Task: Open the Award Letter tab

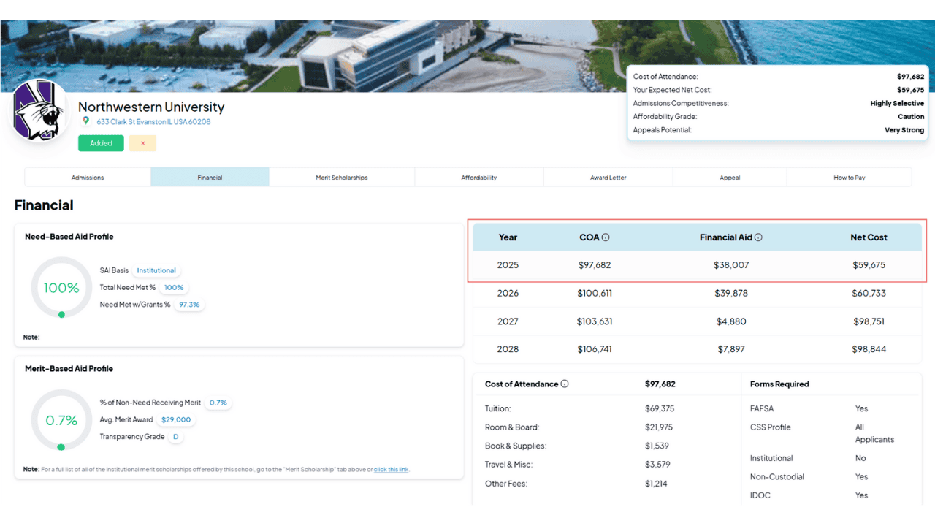Action: [x=608, y=177]
